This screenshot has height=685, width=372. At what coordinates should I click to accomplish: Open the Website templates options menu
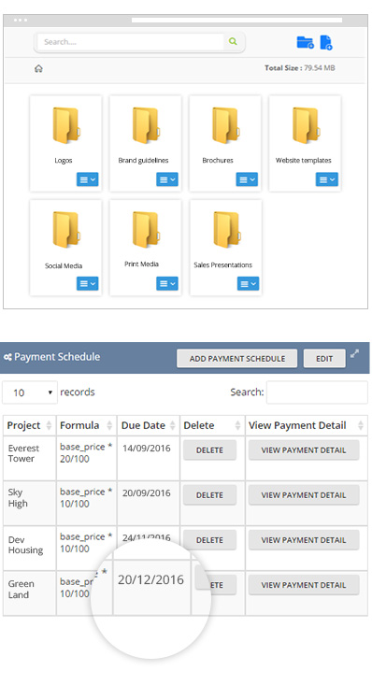tap(327, 179)
